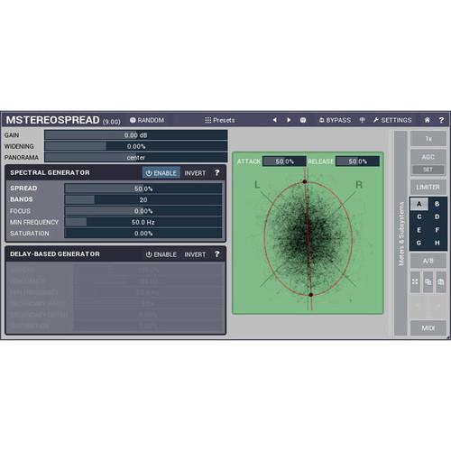This screenshot has width=451, height=451.
Task: Enable the Spectral Generator
Action: [161, 173]
